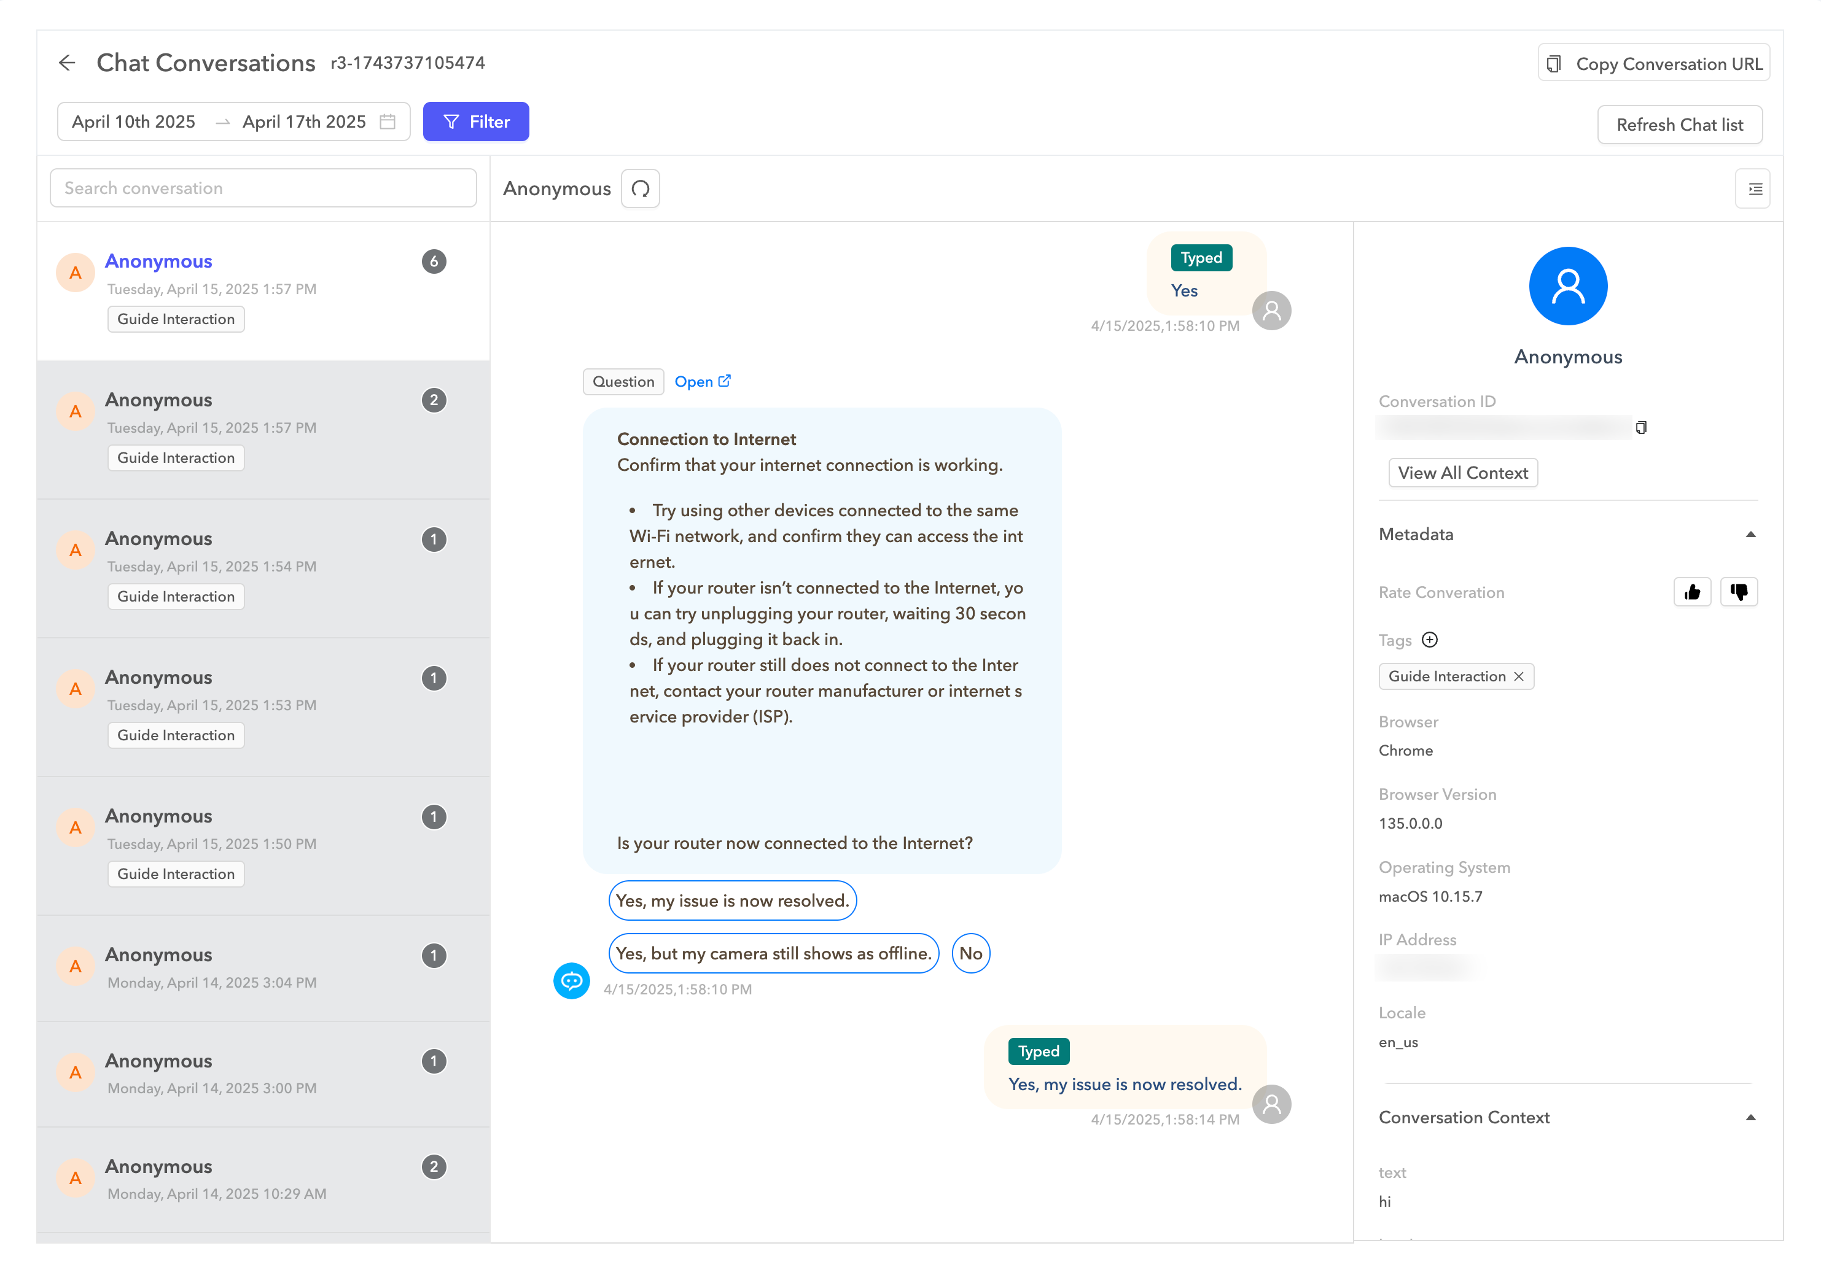Screen dimensions: 1821x1270
Task: Open the April 10th 2025 start date field
Action: (133, 122)
